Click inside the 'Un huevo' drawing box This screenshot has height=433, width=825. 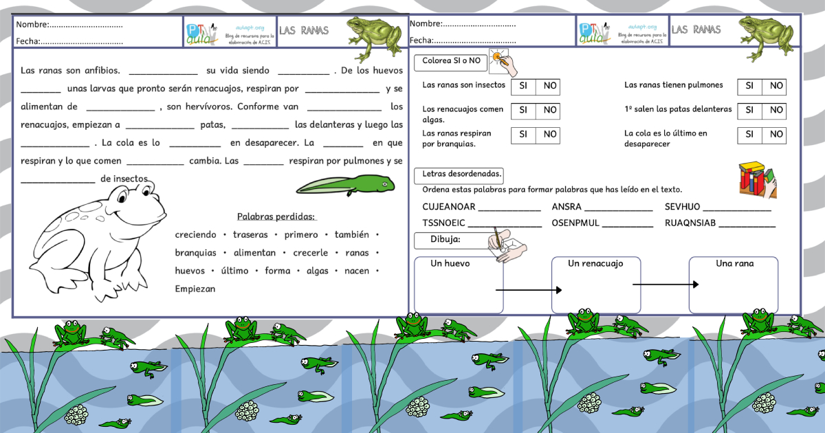tap(459, 285)
